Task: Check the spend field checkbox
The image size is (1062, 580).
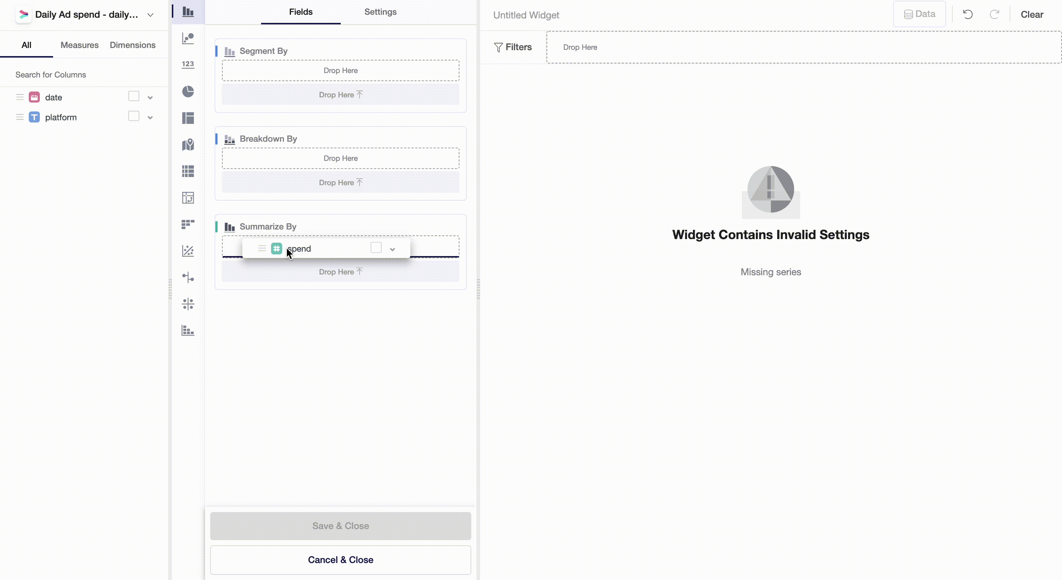Action: click(x=376, y=248)
